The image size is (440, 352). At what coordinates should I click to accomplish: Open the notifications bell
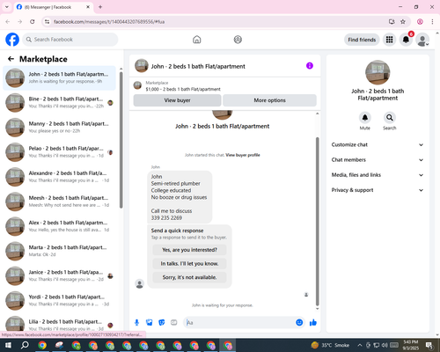[x=406, y=40]
